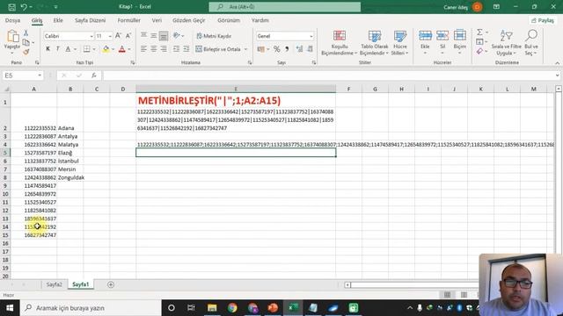Viewport: 563px width, 316px height.
Task: Open the font color dropdown arrow
Action: tap(129, 49)
